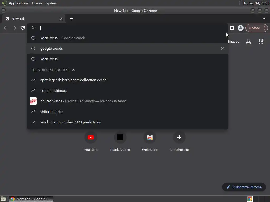Click the forward navigation arrow
This screenshot has width=270, height=202.
(14, 28)
